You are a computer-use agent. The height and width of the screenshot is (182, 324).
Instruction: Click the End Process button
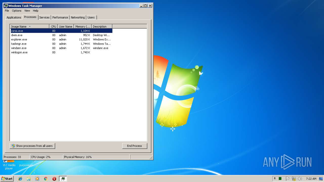pos(134,146)
